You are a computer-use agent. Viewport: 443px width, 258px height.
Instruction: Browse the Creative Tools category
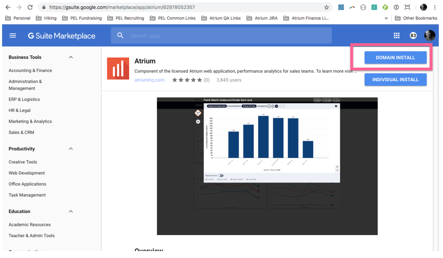pos(23,162)
